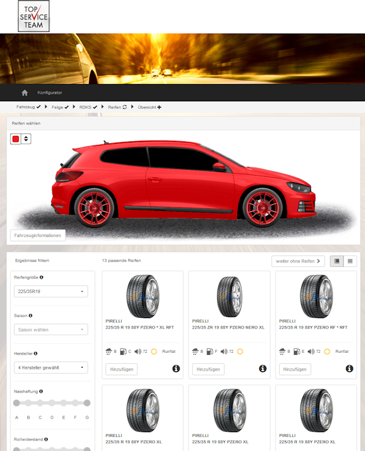Click right handle of Nasshaftung slider
The image size is (365, 451).
87,403
